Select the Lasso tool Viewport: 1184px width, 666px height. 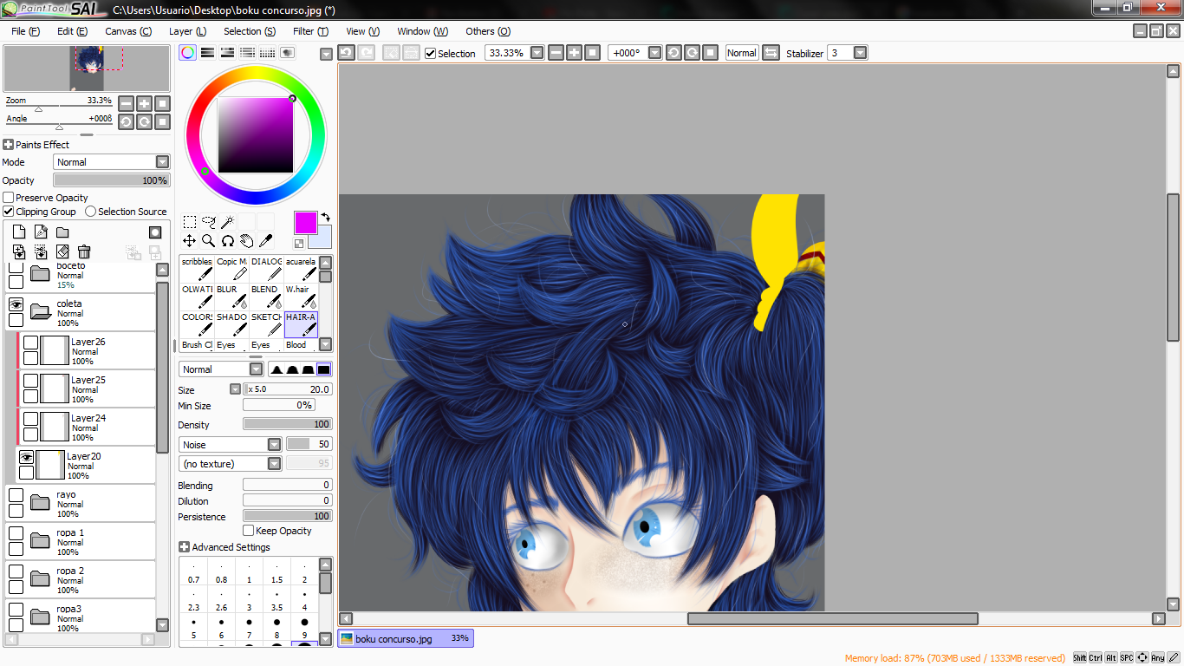[208, 222]
